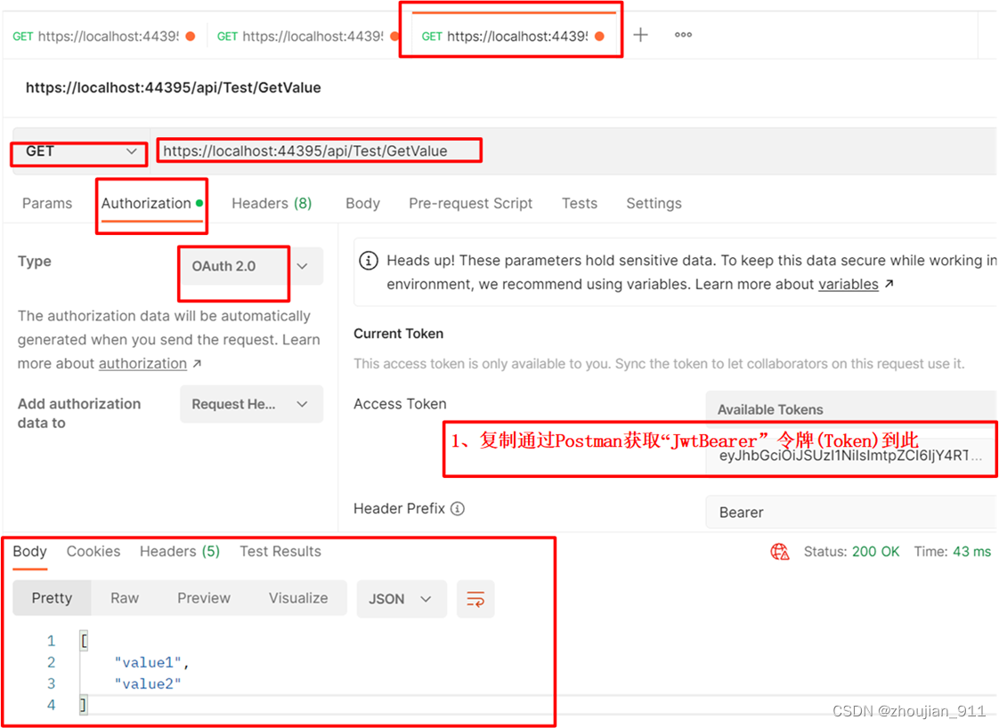Open the Pre-request Script tab

coord(470,203)
